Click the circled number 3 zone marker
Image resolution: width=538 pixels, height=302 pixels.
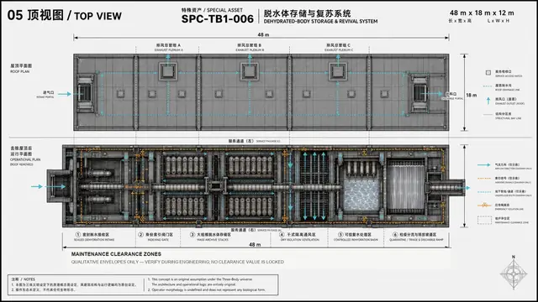click(193, 235)
